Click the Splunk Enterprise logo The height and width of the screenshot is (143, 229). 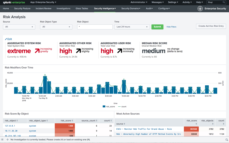tap(14, 2)
